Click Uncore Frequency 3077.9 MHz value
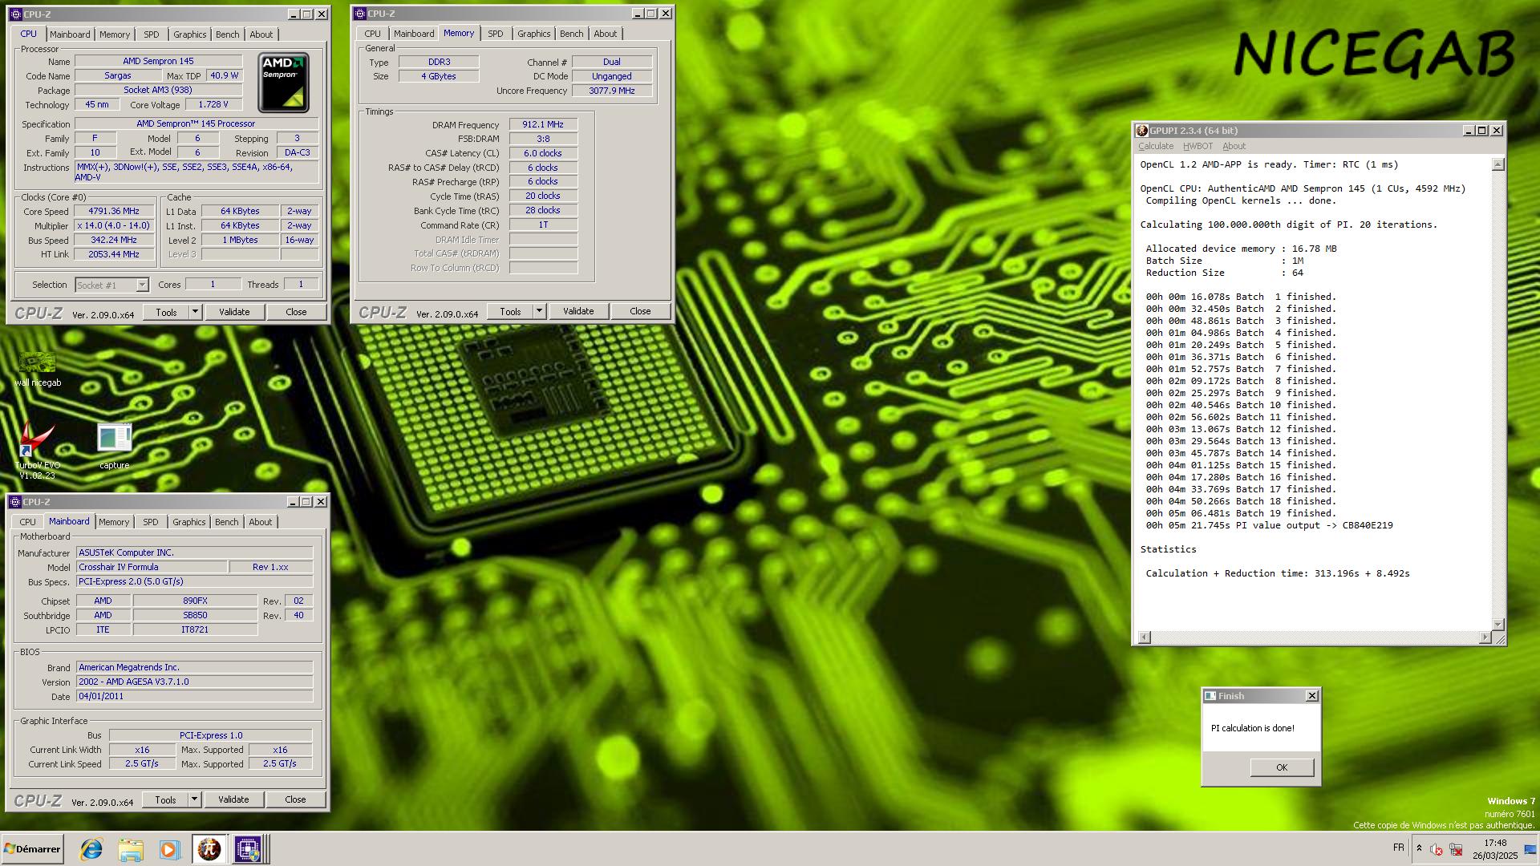Image resolution: width=1540 pixels, height=866 pixels. click(611, 91)
